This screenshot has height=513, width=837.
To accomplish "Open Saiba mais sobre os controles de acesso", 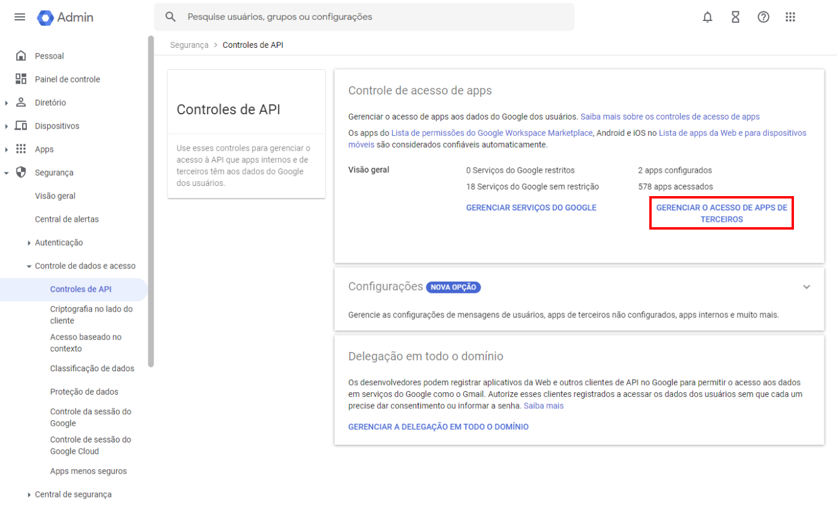I will (670, 117).
